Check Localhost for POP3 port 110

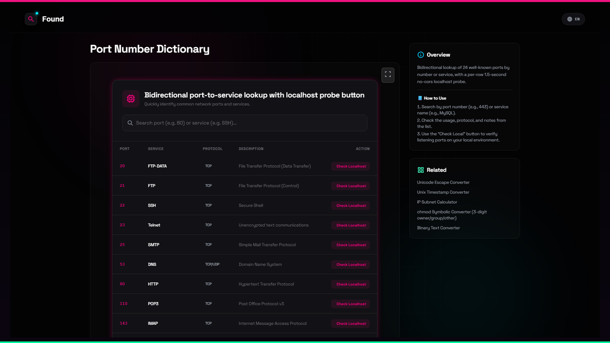351,304
